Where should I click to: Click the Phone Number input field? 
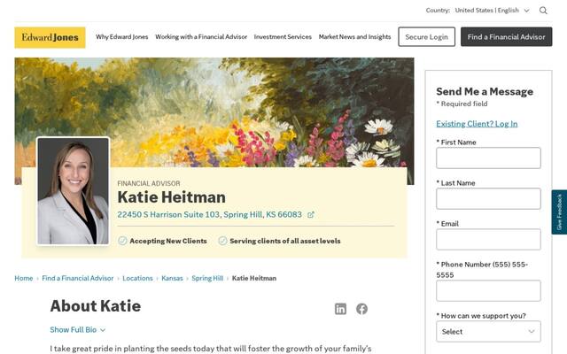[x=488, y=291]
